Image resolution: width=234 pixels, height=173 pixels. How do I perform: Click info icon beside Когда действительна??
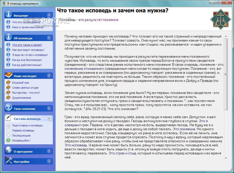(x=8, y=65)
